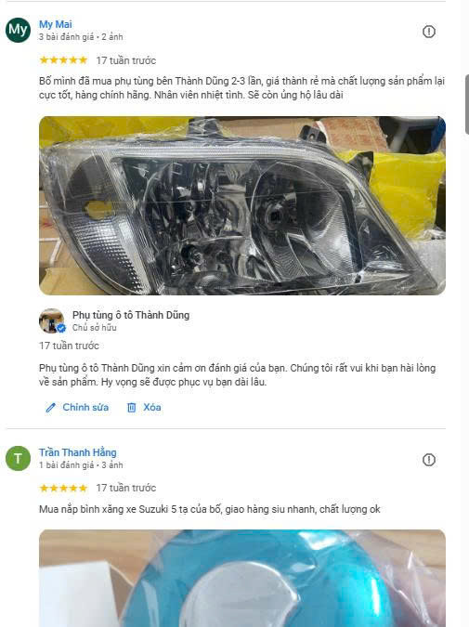Click the verified badge on owner avatar
The width and height of the screenshot is (469, 627).
point(60,328)
